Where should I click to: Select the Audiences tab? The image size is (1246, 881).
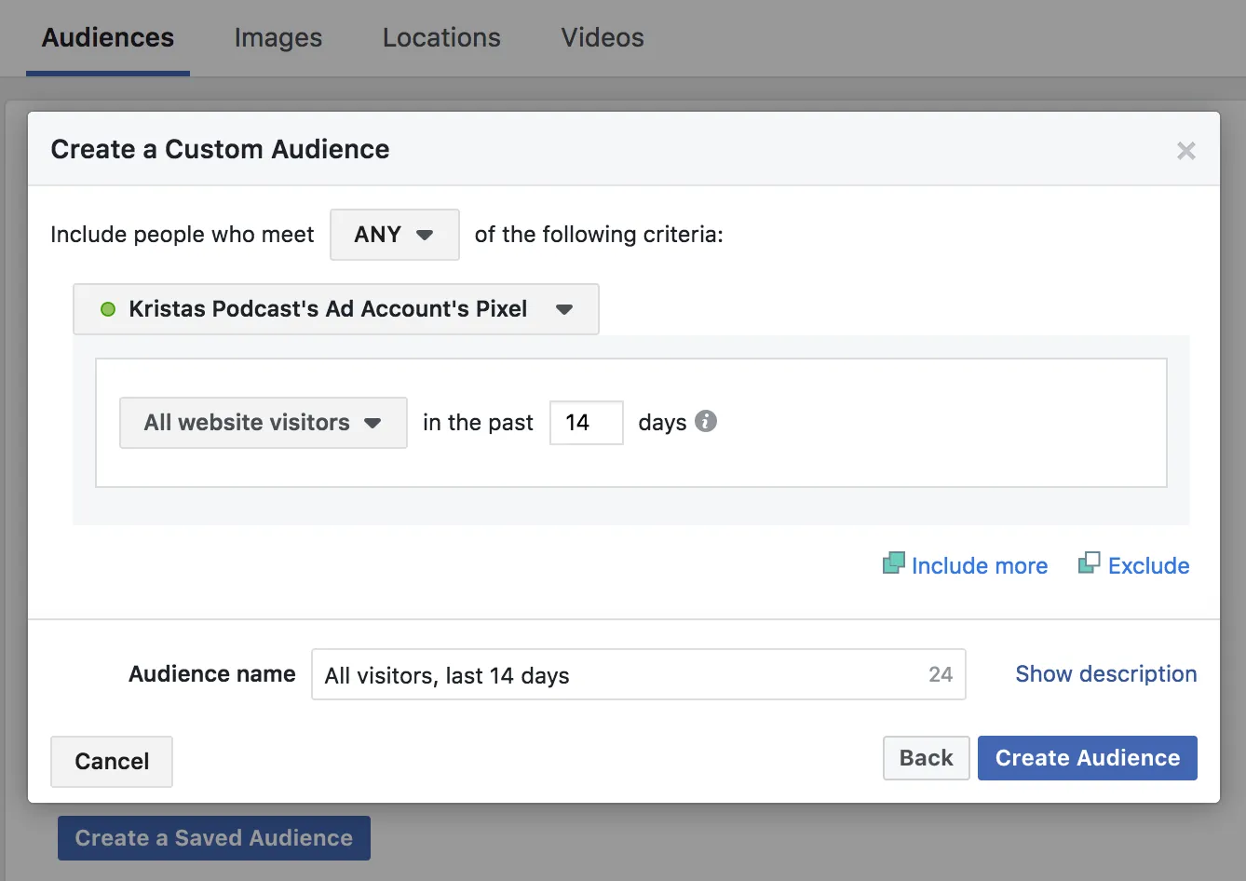click(x=108, y=37)
